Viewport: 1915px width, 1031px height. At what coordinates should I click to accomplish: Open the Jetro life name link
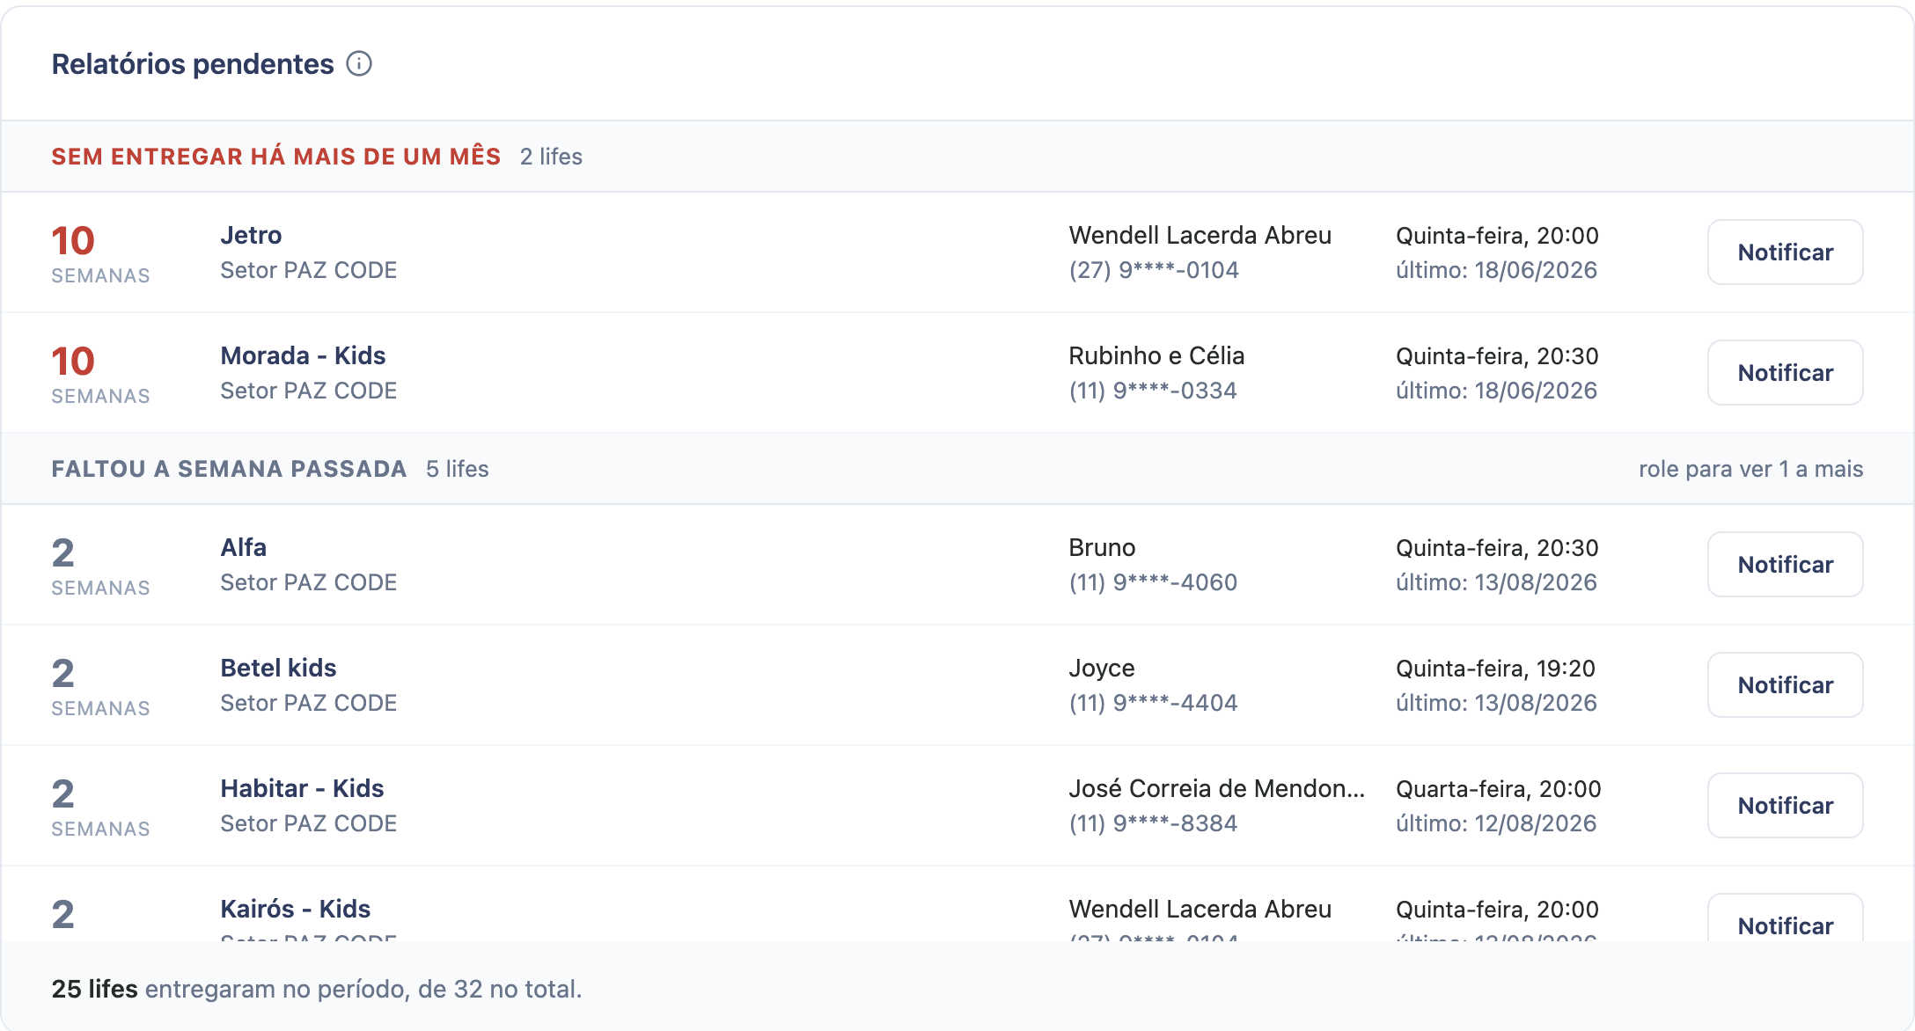point(251,235)
